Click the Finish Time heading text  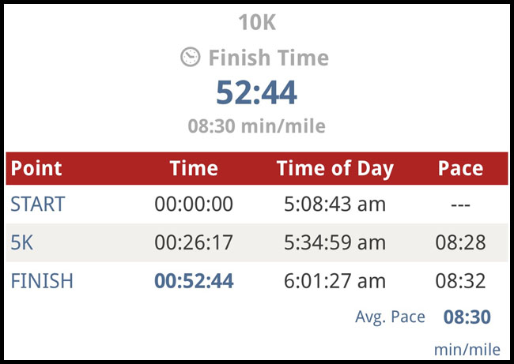click(x=268, y=58)
